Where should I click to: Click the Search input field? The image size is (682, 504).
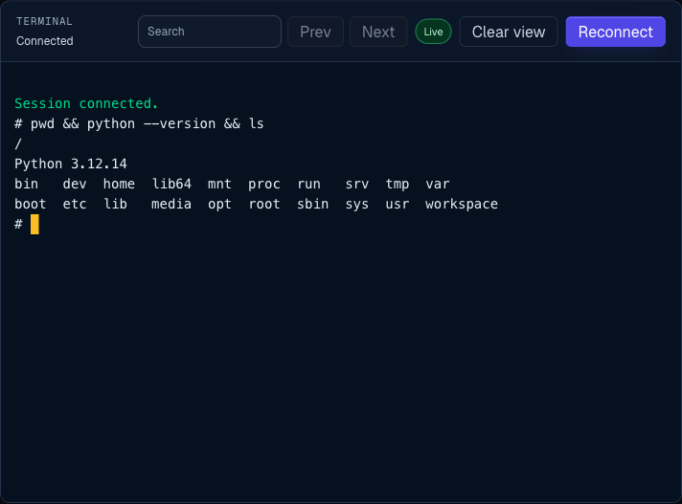[x=210, y=32]
